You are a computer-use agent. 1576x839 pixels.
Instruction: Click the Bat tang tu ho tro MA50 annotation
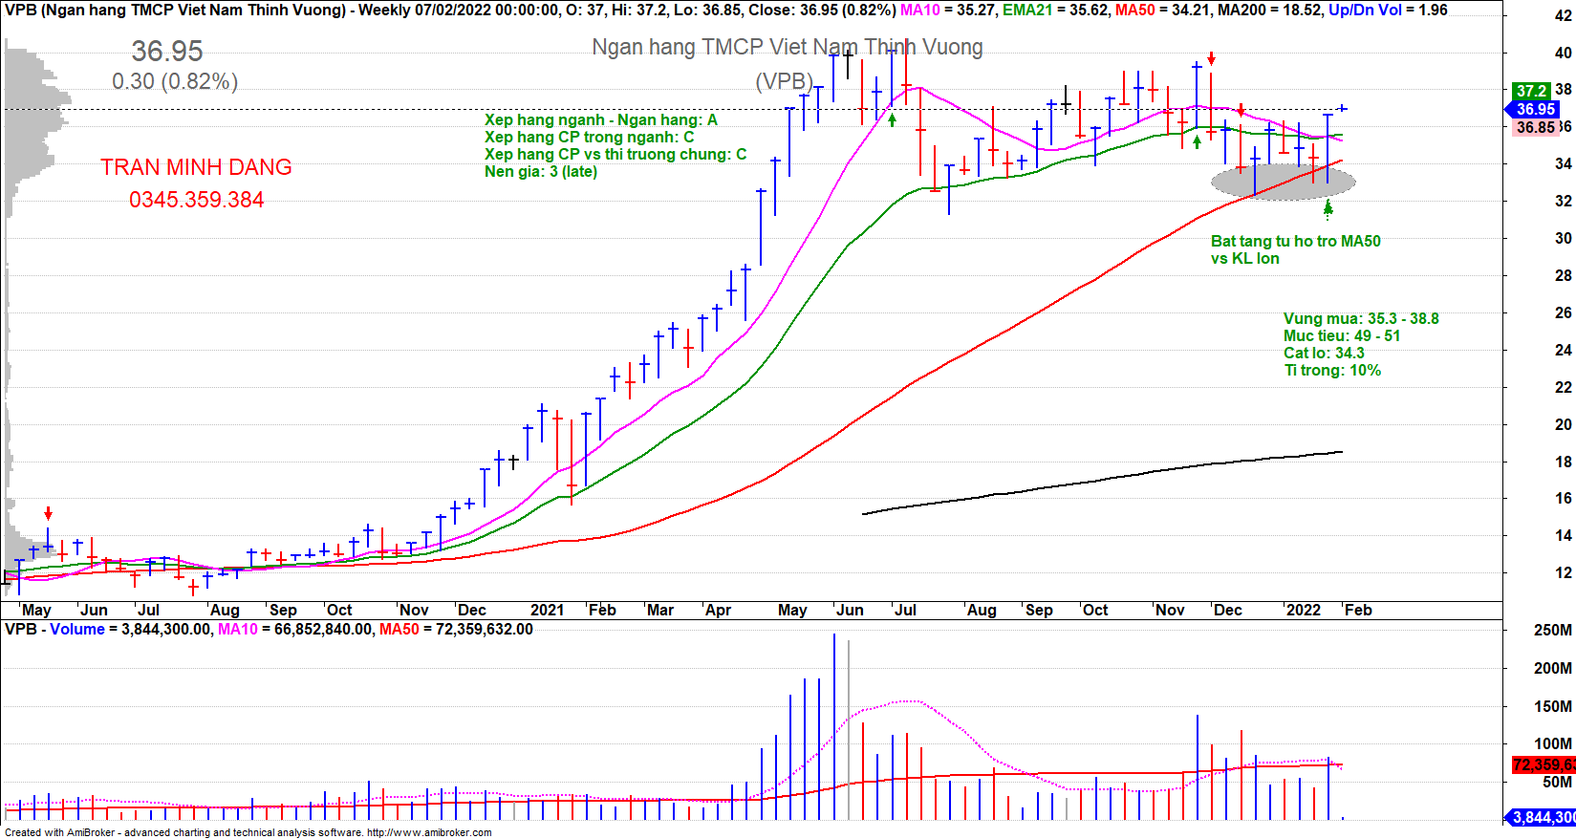click(x=1296, y=241)
